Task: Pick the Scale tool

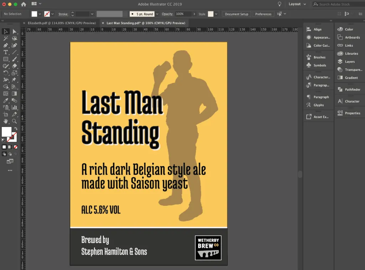Action: 14,73
